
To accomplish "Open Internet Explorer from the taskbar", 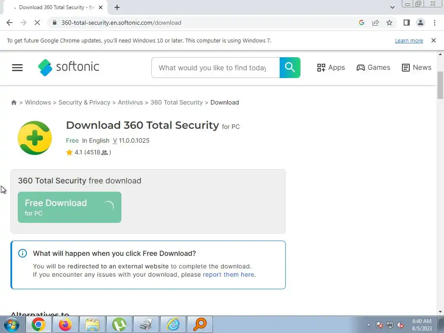I will pos(173,324).
